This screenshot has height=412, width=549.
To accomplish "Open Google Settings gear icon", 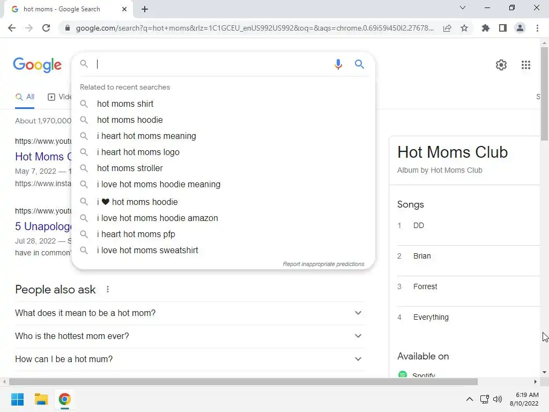I will click(501, 65).
